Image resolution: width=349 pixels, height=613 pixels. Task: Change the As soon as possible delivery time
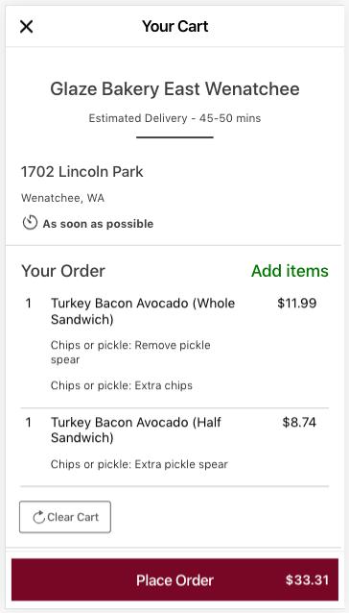(x=98, y=224)
